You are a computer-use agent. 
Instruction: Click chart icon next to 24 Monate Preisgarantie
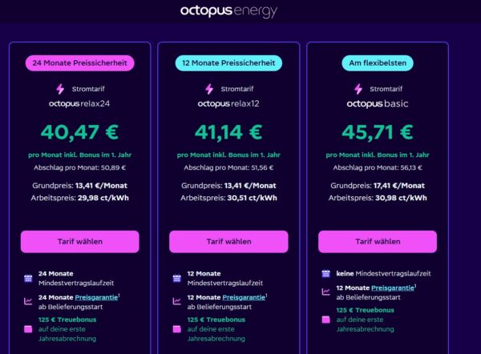28,301
